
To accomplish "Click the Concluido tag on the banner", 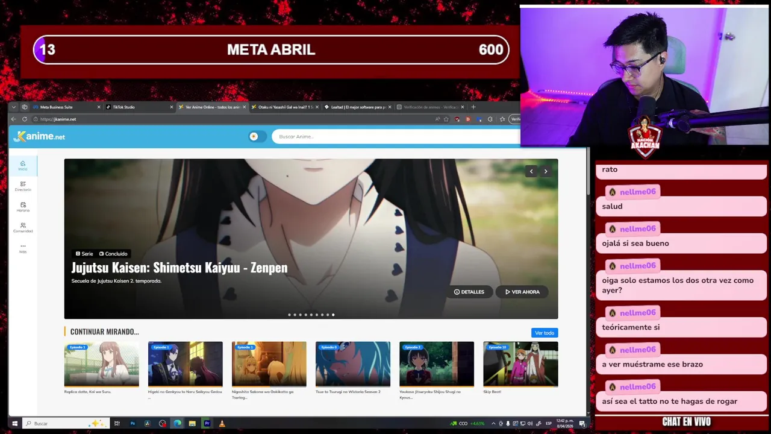I will [113, 254].
